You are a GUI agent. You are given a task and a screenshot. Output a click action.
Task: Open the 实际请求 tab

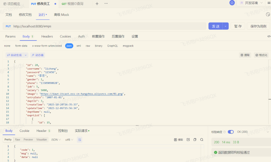click(x=82, y=131)
